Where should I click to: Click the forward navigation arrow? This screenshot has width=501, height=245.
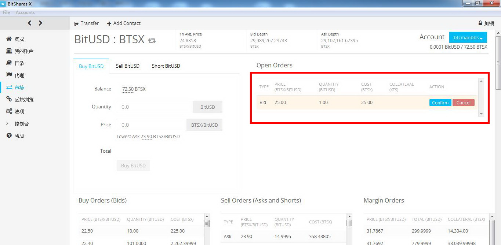[40, 23]
